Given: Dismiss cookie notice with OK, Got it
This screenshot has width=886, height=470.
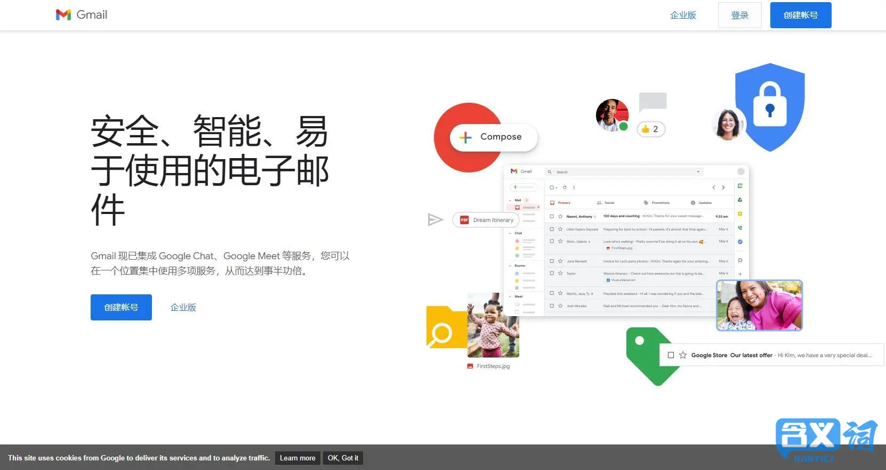Looking at the screenshot, I should pos(343,458).
